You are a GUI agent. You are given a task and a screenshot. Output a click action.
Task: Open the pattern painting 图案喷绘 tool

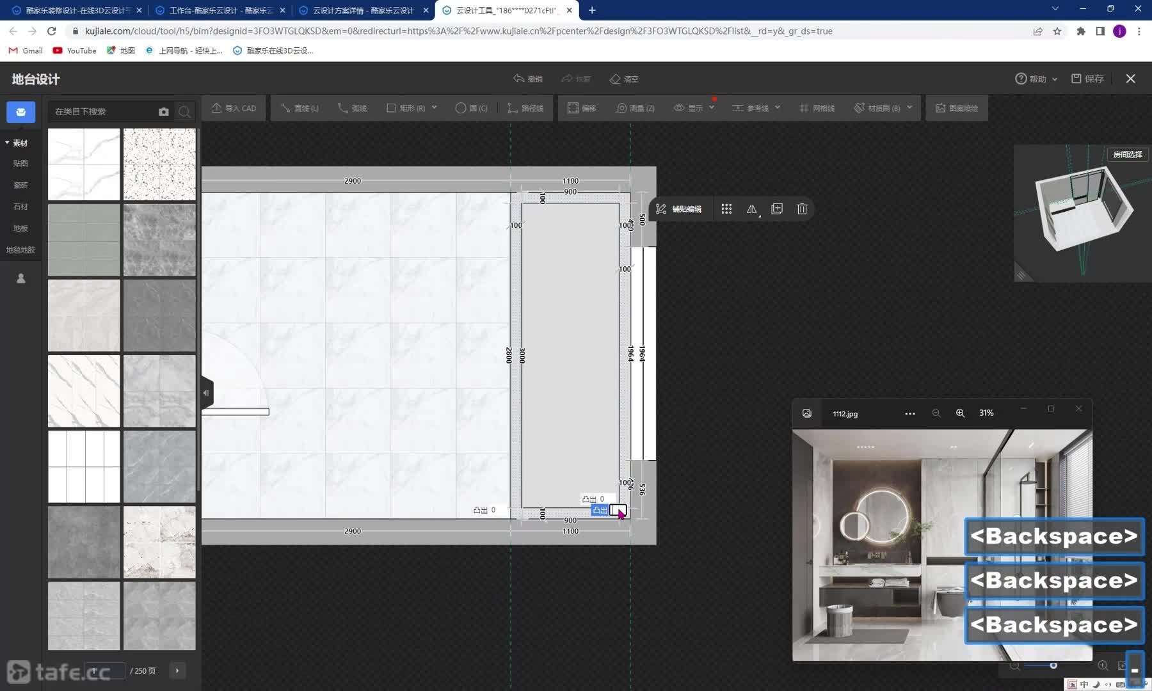pyautogui.click(x=956, y=108)
